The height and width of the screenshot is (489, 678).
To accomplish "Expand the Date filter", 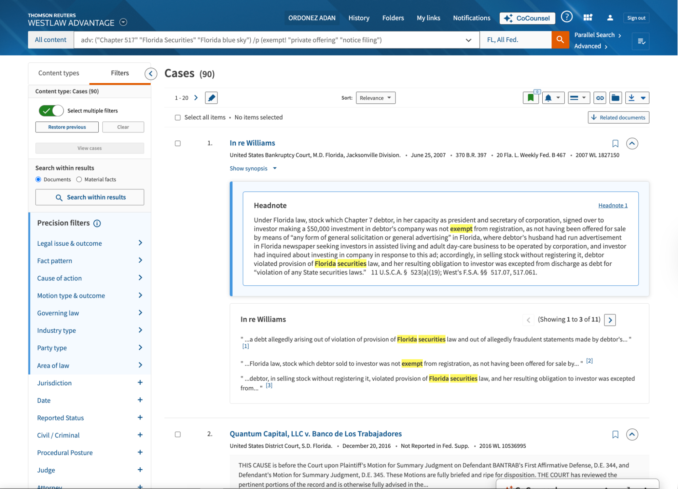I will pos(90,400).
